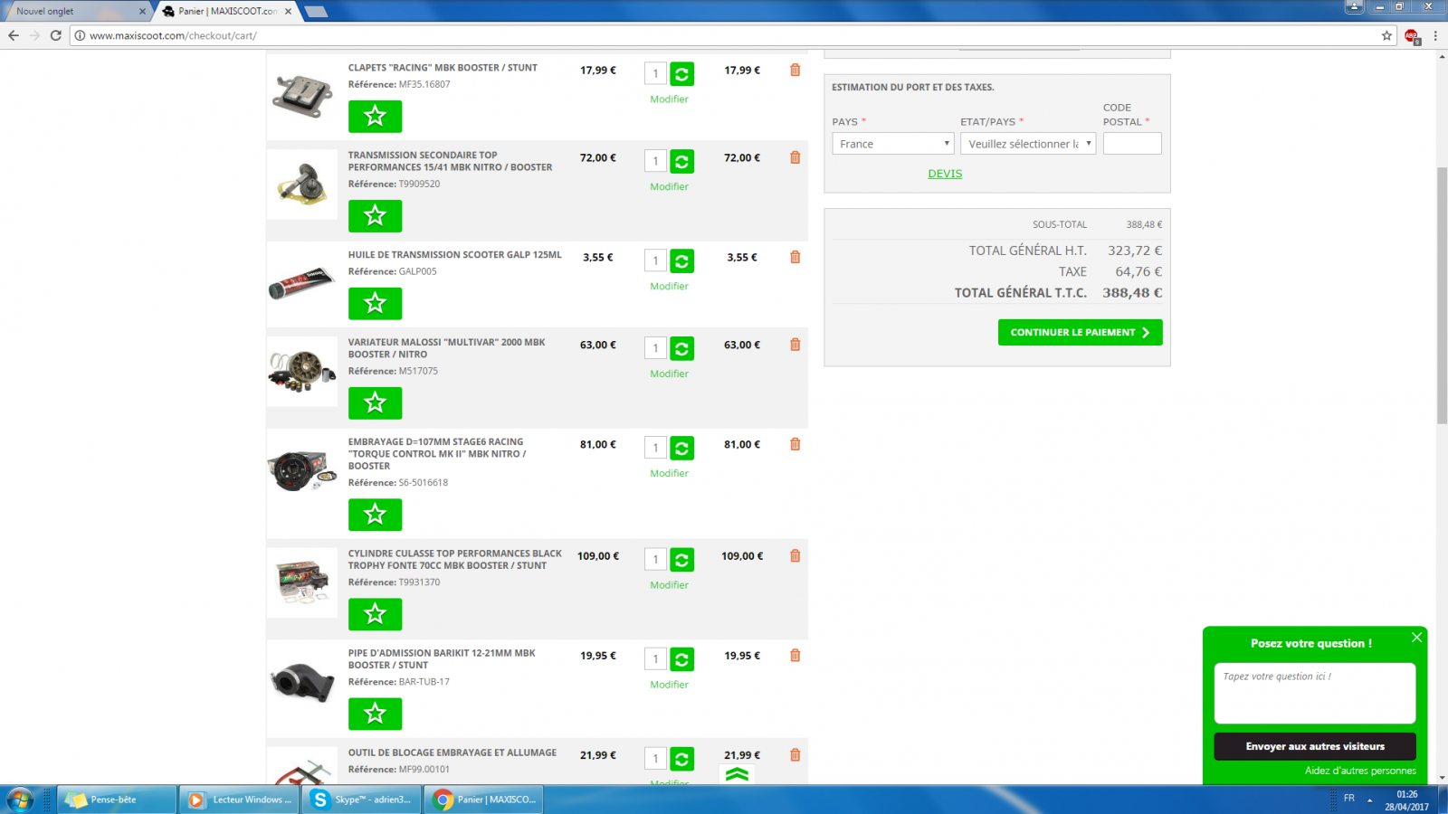Click the DEVIS link

click(945, 174)
